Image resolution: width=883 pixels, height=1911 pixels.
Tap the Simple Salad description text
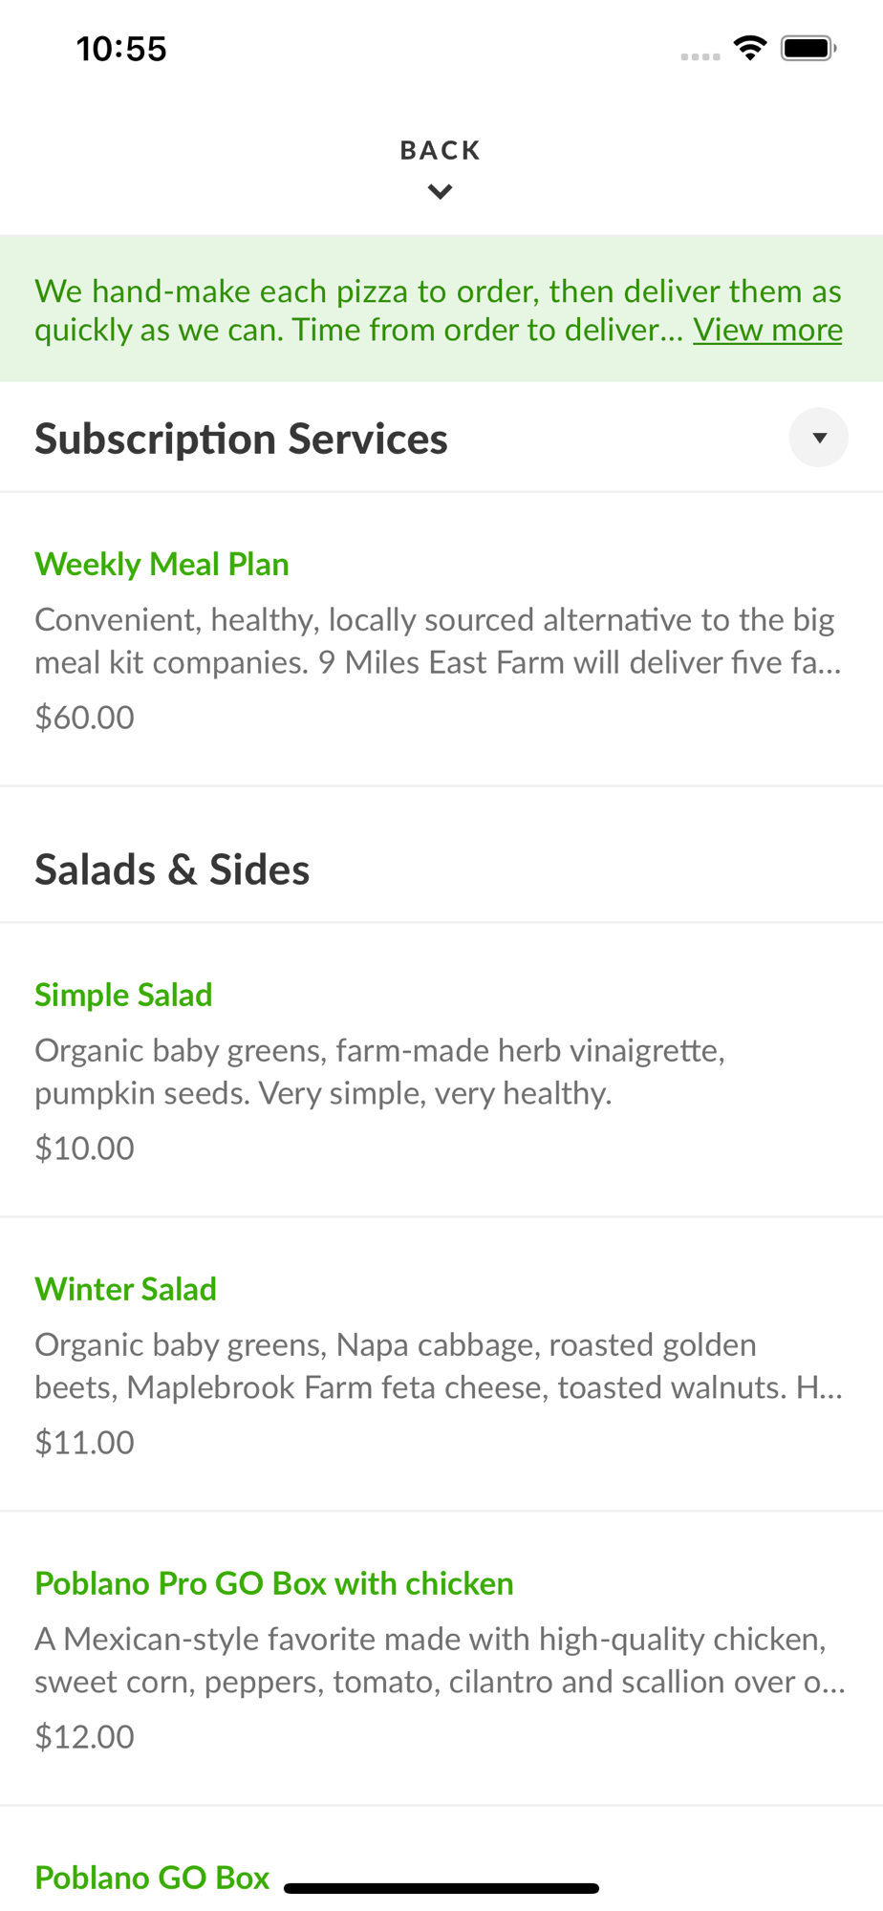(379, 1071)
